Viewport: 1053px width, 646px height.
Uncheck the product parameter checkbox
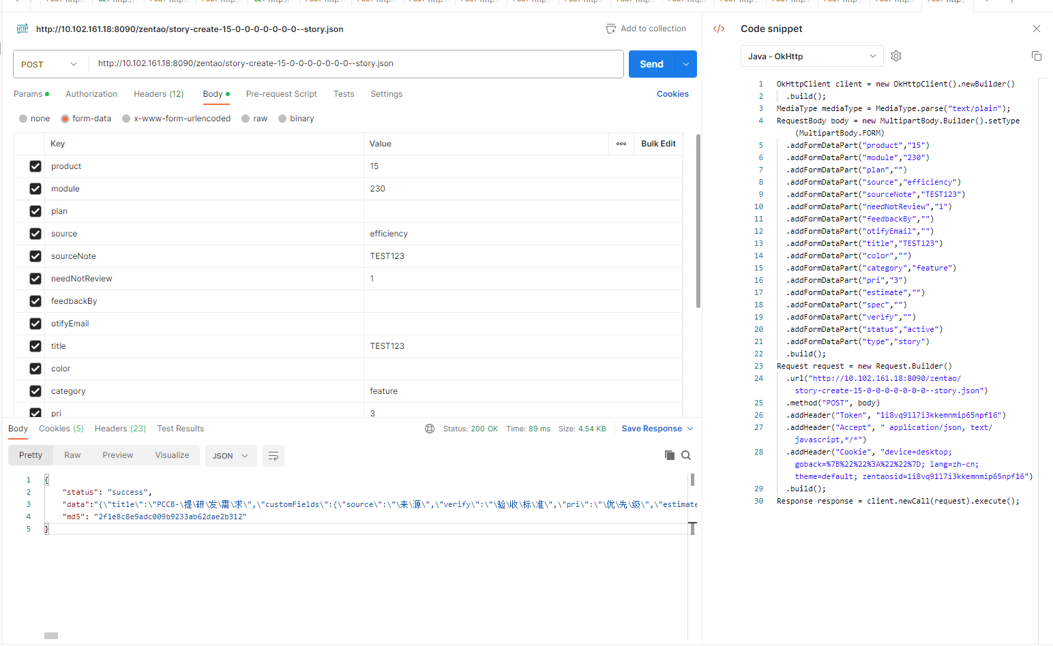point(35,166)
